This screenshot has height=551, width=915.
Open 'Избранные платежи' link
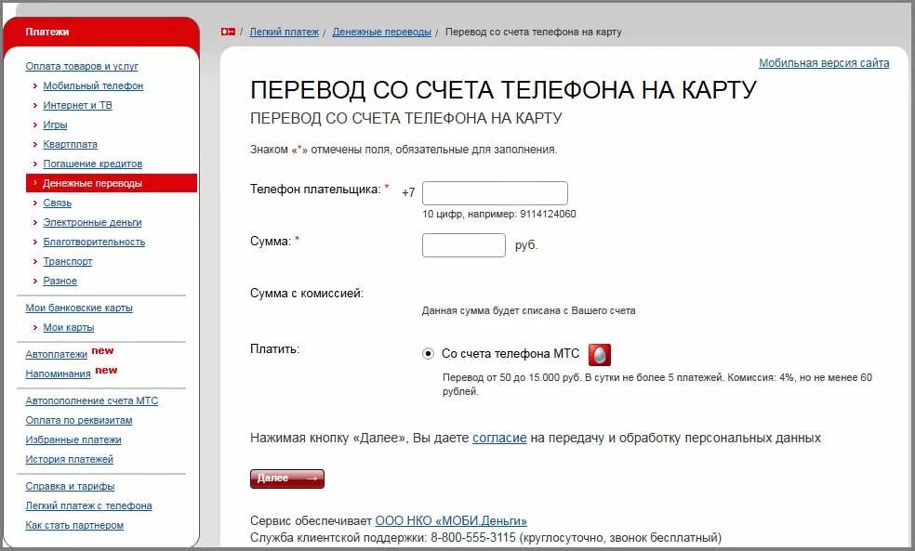click(x=73, y=440)
